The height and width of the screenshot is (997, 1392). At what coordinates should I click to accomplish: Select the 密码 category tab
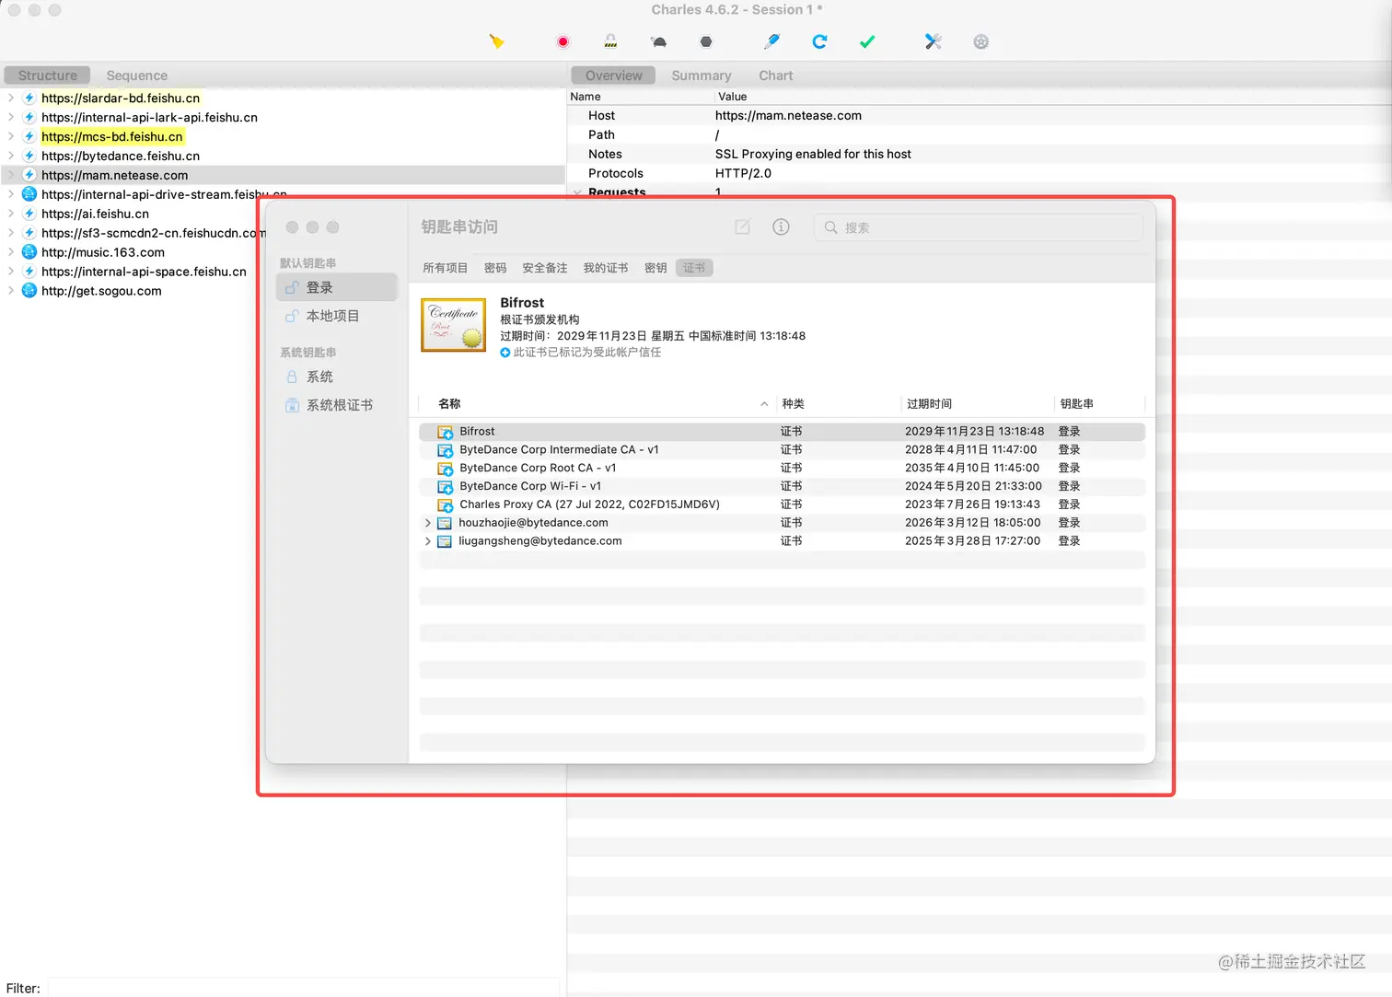point(495,268)
